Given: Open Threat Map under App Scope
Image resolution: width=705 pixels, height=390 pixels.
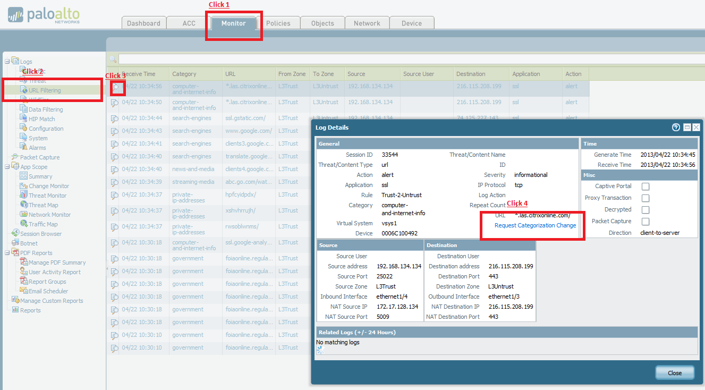Looking at the screenshot, I should (x=43, y=205).
